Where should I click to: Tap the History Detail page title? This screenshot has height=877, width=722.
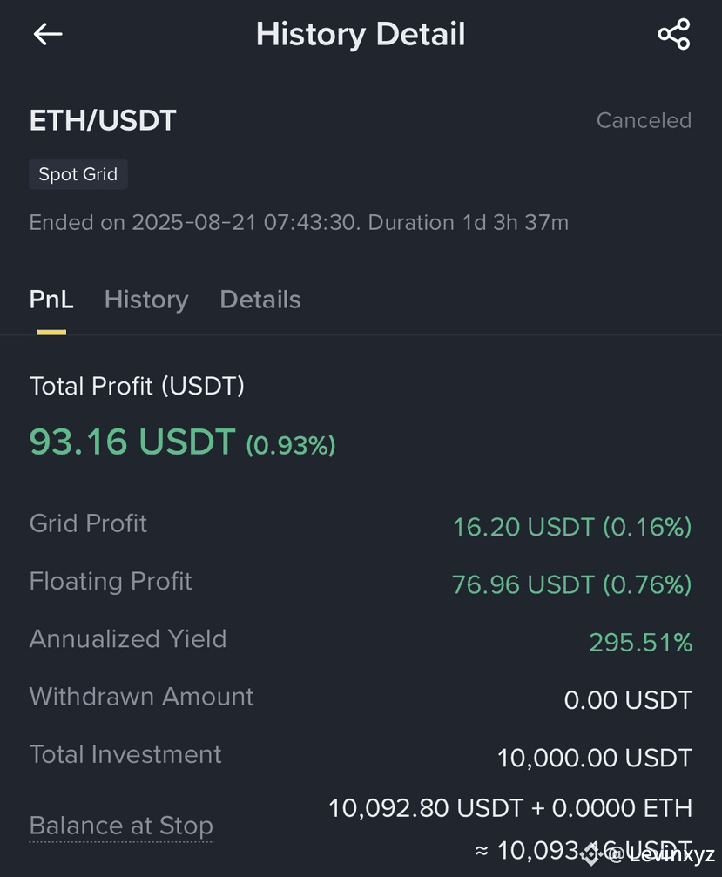(x=361, y=34)
